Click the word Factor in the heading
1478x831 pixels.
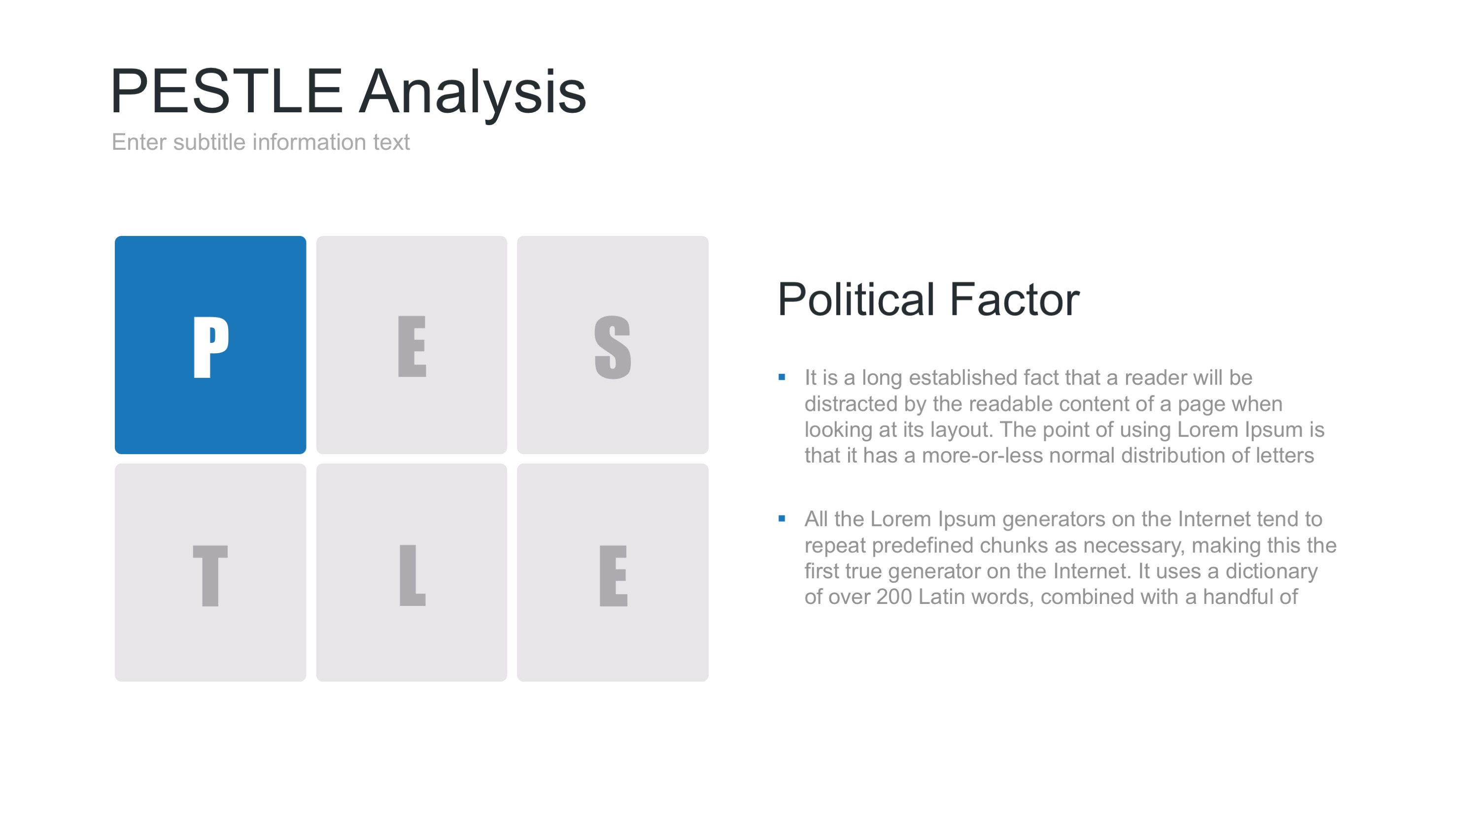1014,299
